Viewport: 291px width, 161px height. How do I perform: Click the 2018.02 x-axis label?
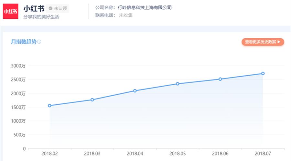(49, 154)
